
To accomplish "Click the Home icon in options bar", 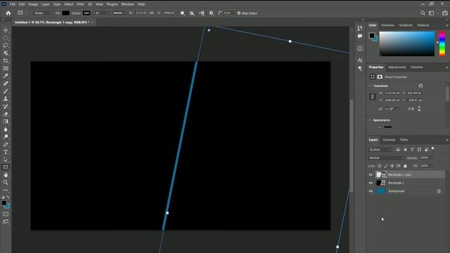I will 8,13.
